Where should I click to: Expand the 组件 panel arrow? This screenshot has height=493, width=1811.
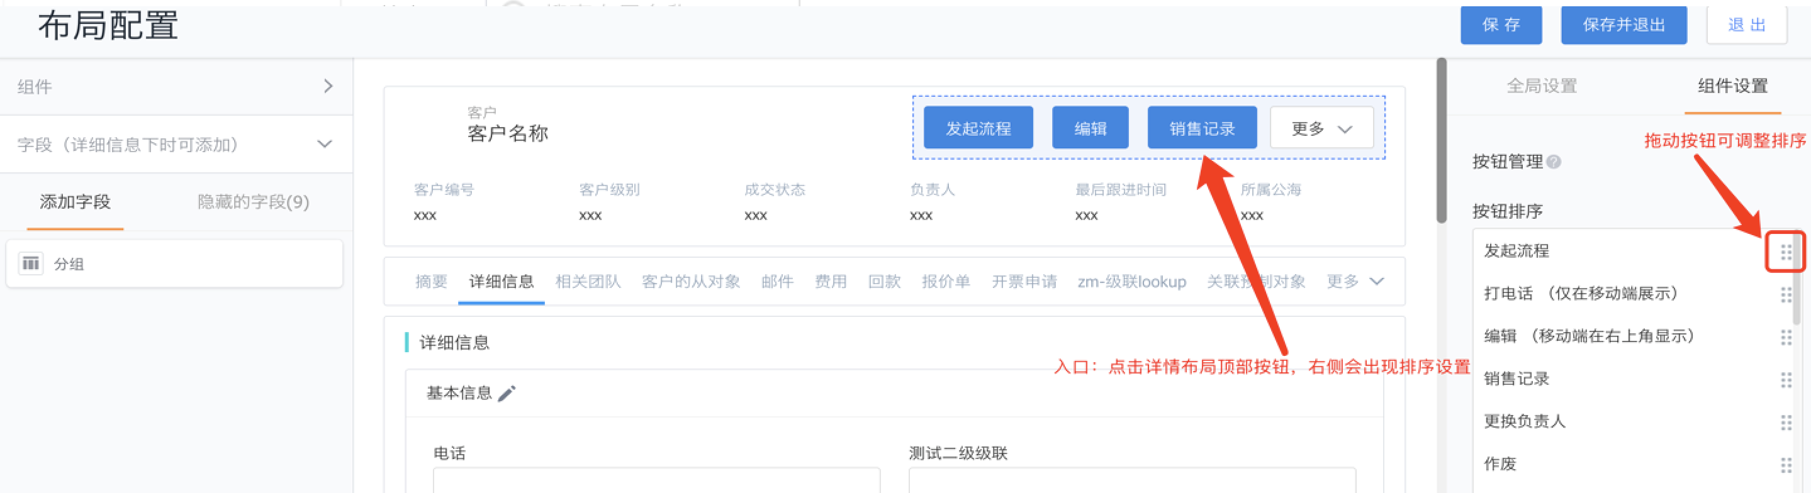click(328, 86)
